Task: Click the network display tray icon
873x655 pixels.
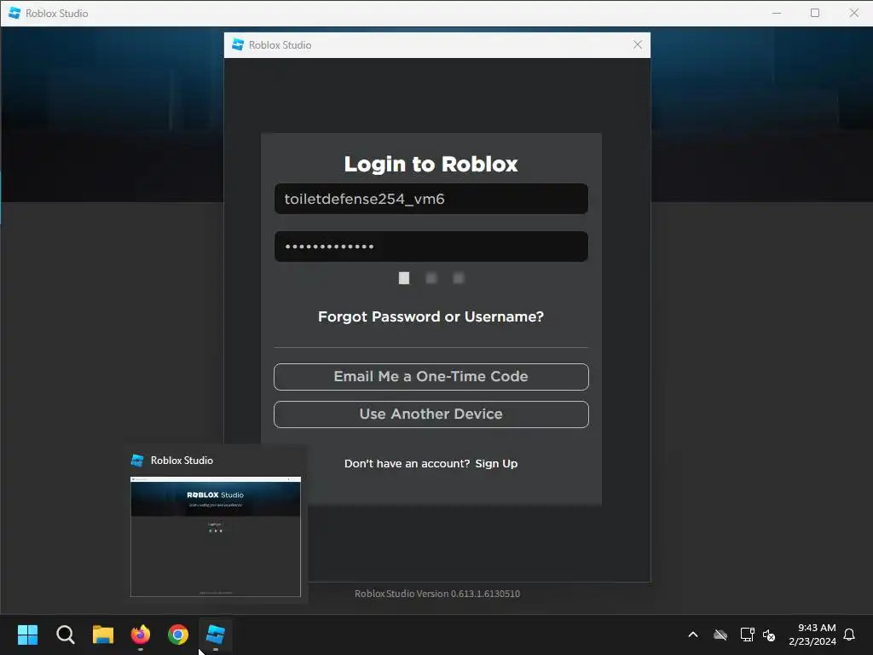Action: (747, 635)
